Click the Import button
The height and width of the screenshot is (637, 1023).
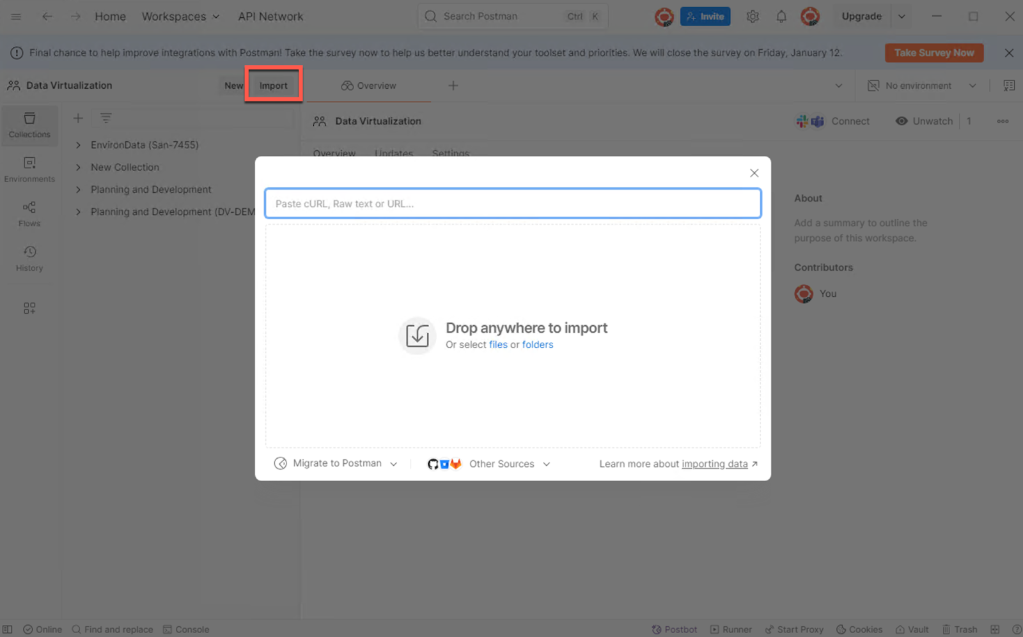coord(274,86)
